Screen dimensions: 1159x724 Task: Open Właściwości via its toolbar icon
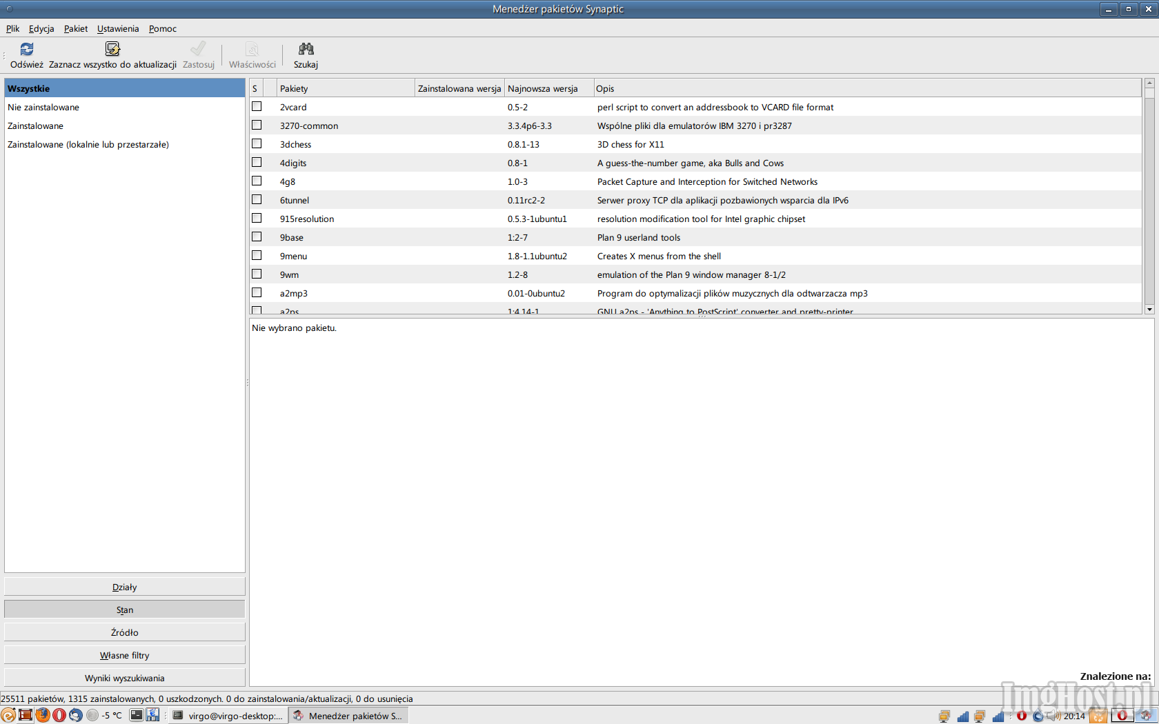pos(252,49)
